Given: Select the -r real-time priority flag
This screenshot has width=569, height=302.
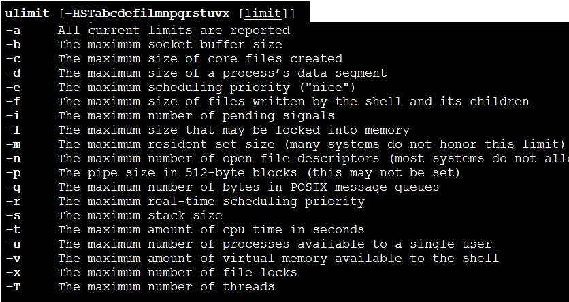Looking at the screenshot, I should 12,201.
